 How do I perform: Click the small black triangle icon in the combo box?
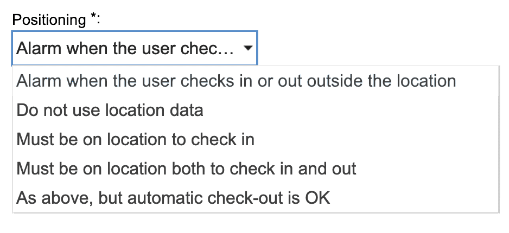(x=247, y=49)
